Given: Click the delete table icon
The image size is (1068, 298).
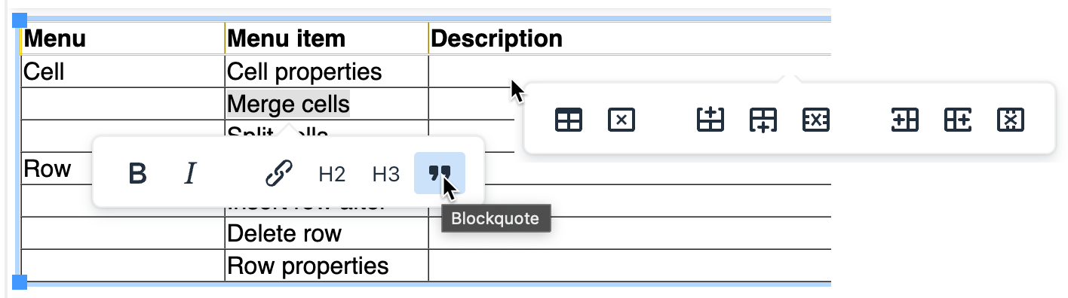Looking at the screenshot, I should pos(621,120).
